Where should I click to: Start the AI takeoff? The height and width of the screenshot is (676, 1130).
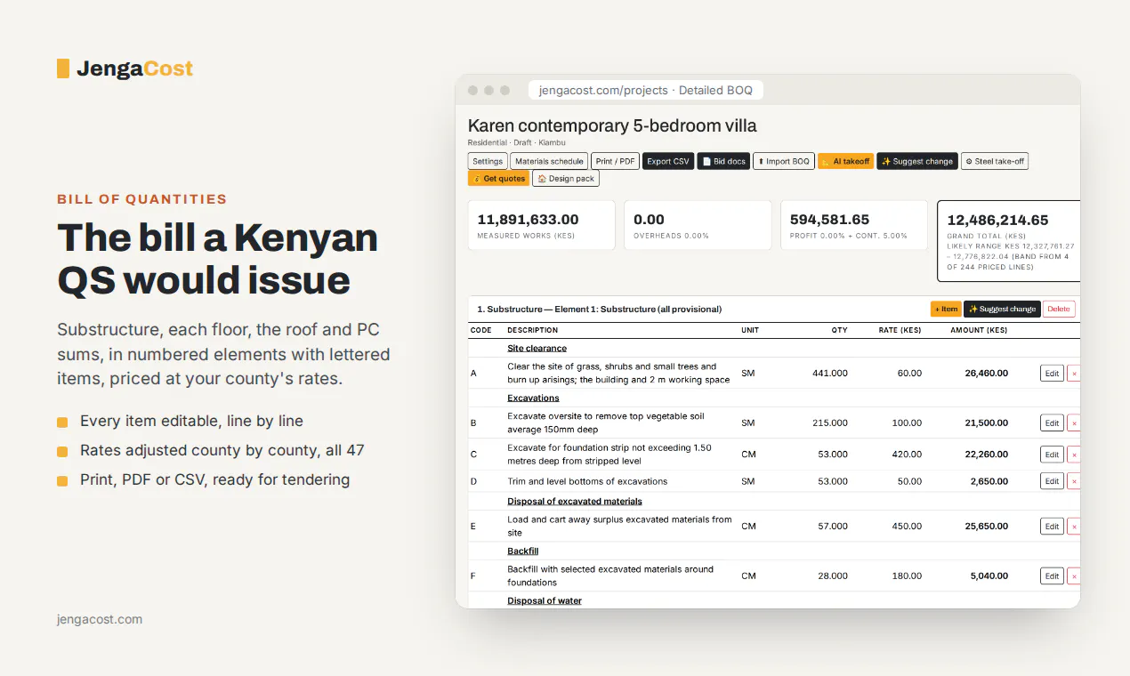tap(845, 161)
